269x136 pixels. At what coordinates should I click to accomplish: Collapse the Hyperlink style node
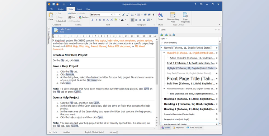[164, 53]
